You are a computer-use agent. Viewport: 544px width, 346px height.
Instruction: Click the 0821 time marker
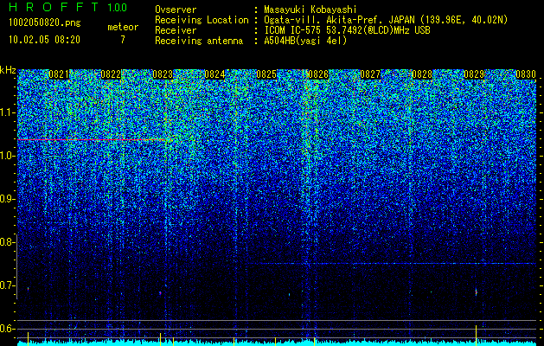pos(59,74)
